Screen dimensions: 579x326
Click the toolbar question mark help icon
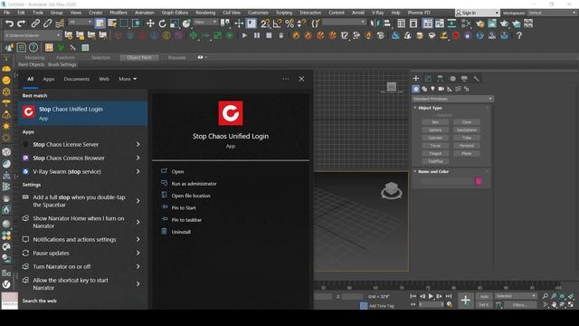coord(518,36)
